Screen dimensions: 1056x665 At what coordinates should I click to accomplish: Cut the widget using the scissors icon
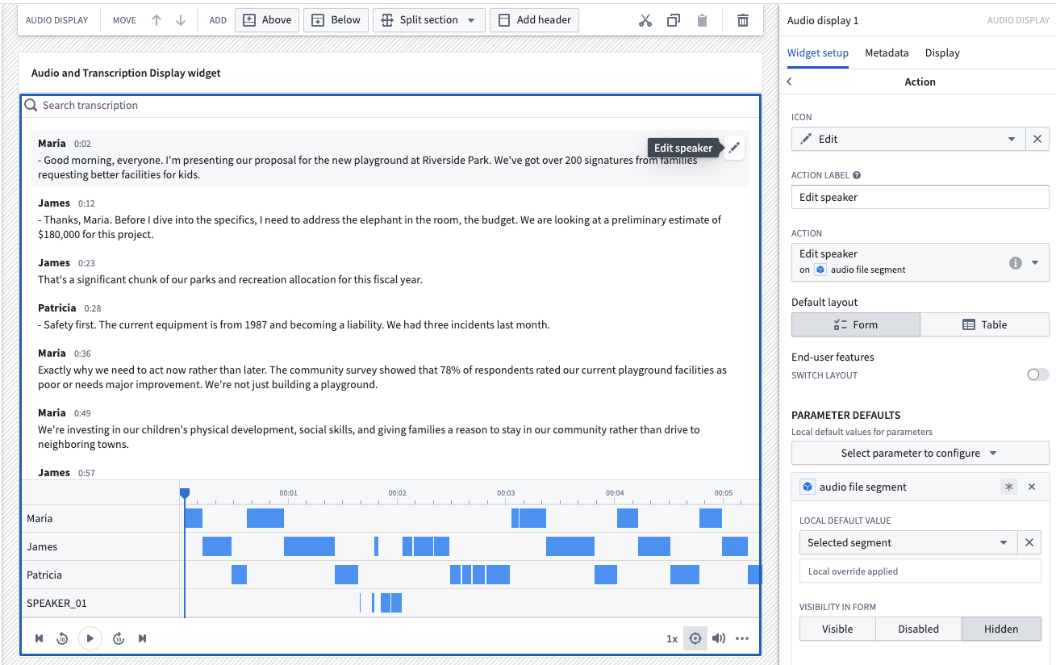click(645, 19)
